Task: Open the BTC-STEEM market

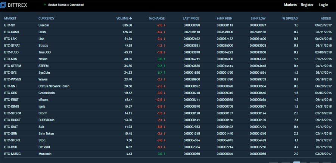Action: (13, 66)
